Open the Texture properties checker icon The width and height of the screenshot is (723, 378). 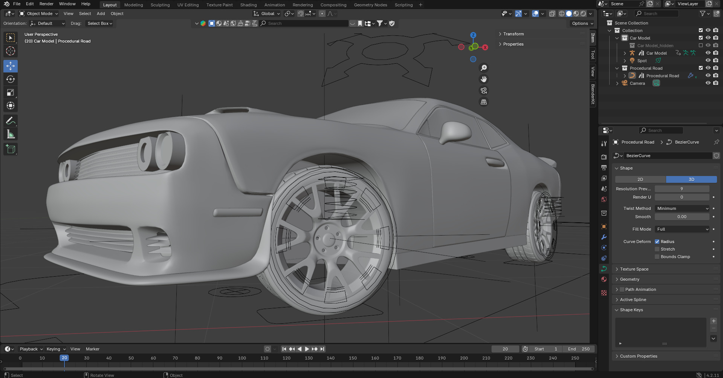(604, 293)
